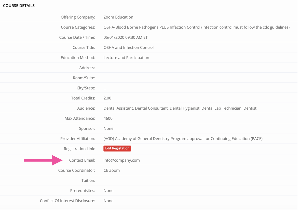The image size is (299, 210).
Task: Select the Prerequisites value None
Action: [108, 191]
